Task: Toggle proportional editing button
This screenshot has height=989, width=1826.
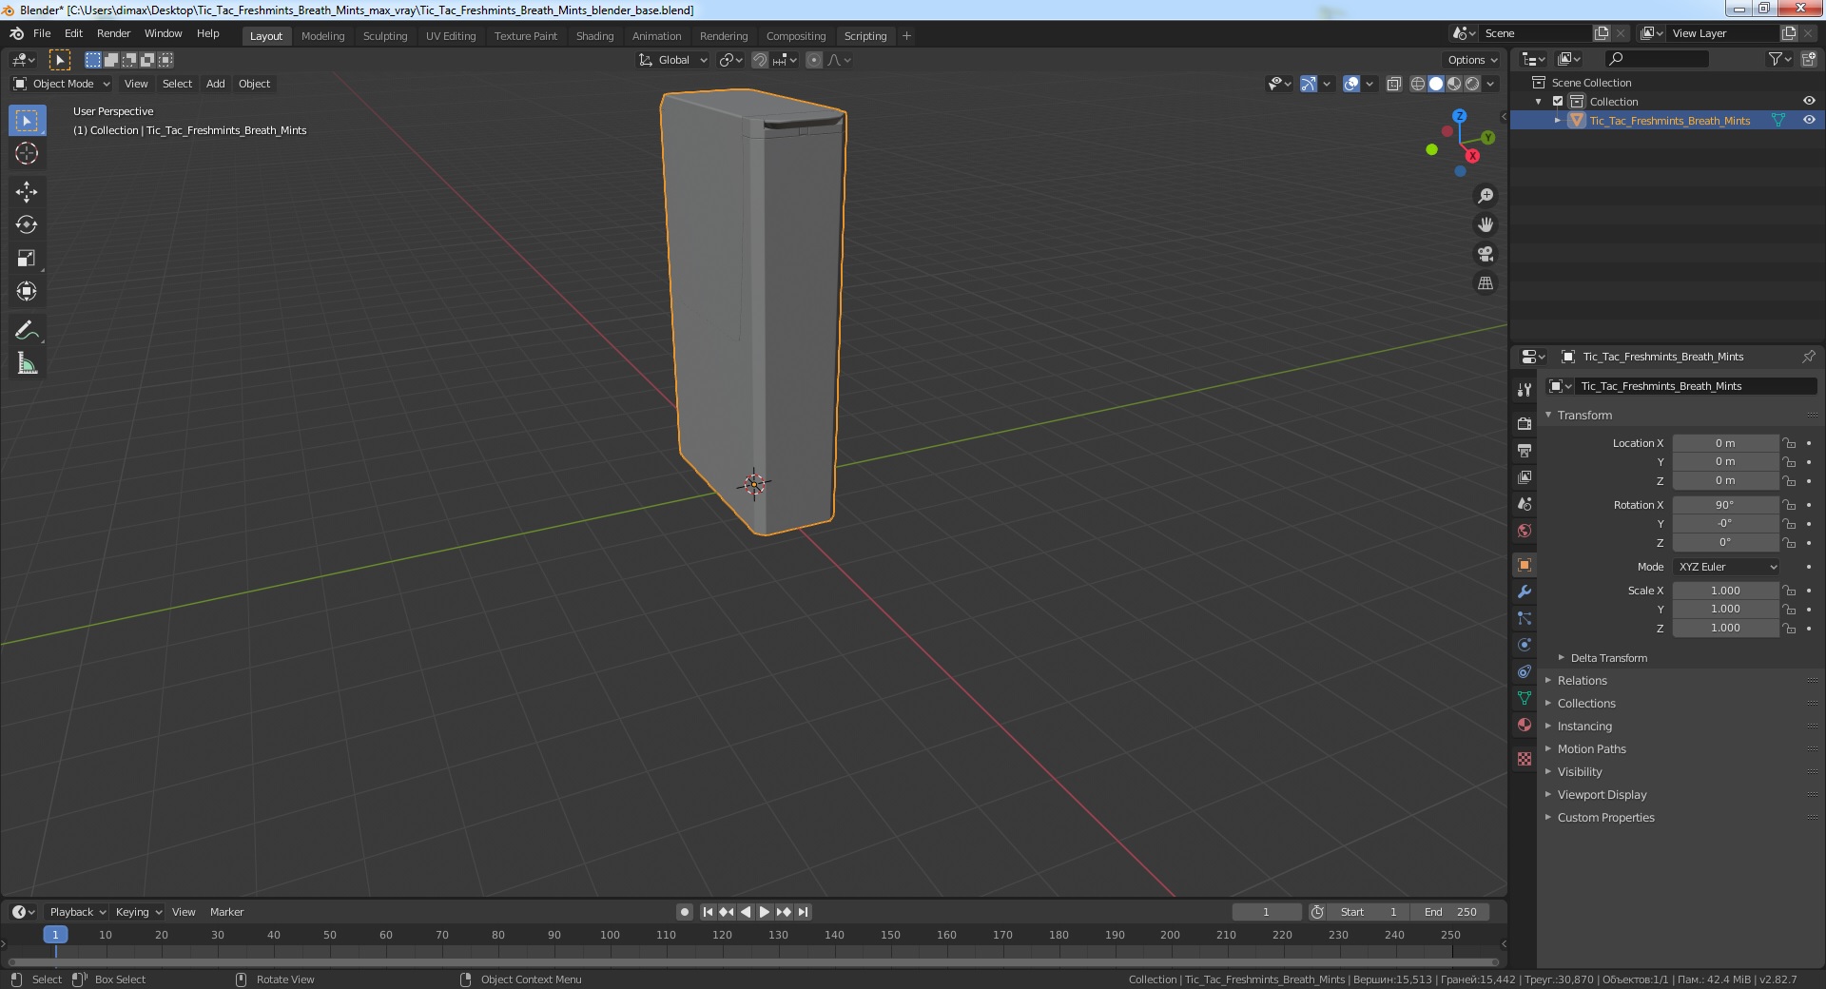Action: pos(814,60)
